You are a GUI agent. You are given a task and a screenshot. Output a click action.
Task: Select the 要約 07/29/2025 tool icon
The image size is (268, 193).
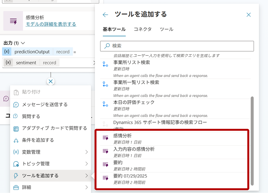coord(105,178)
